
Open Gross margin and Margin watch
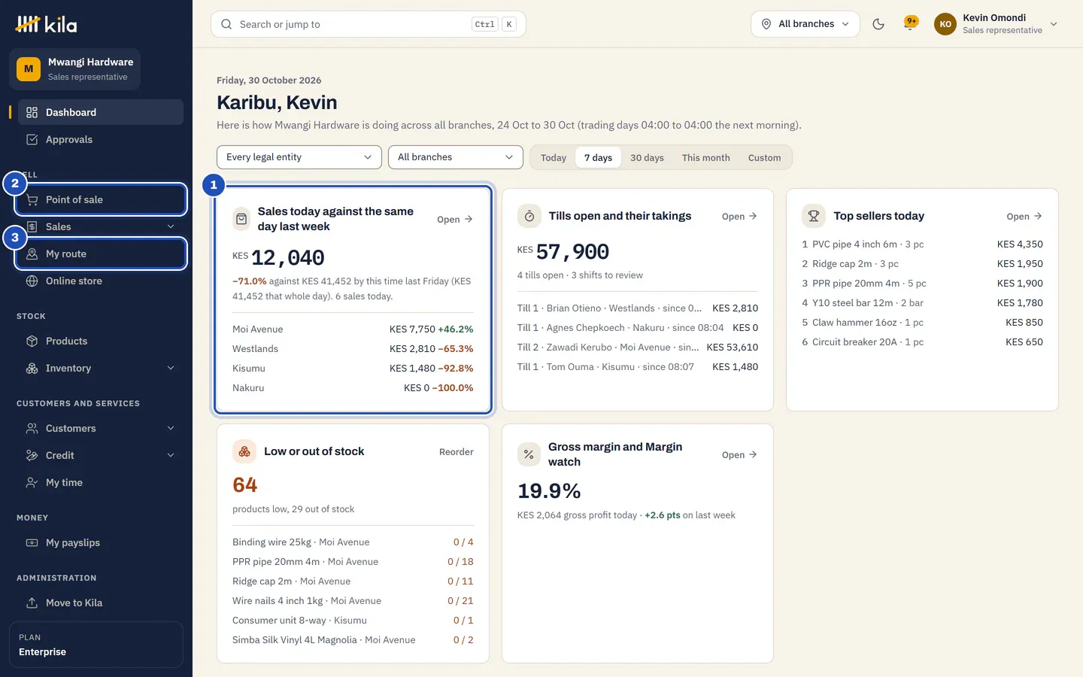tap(739, 455)
